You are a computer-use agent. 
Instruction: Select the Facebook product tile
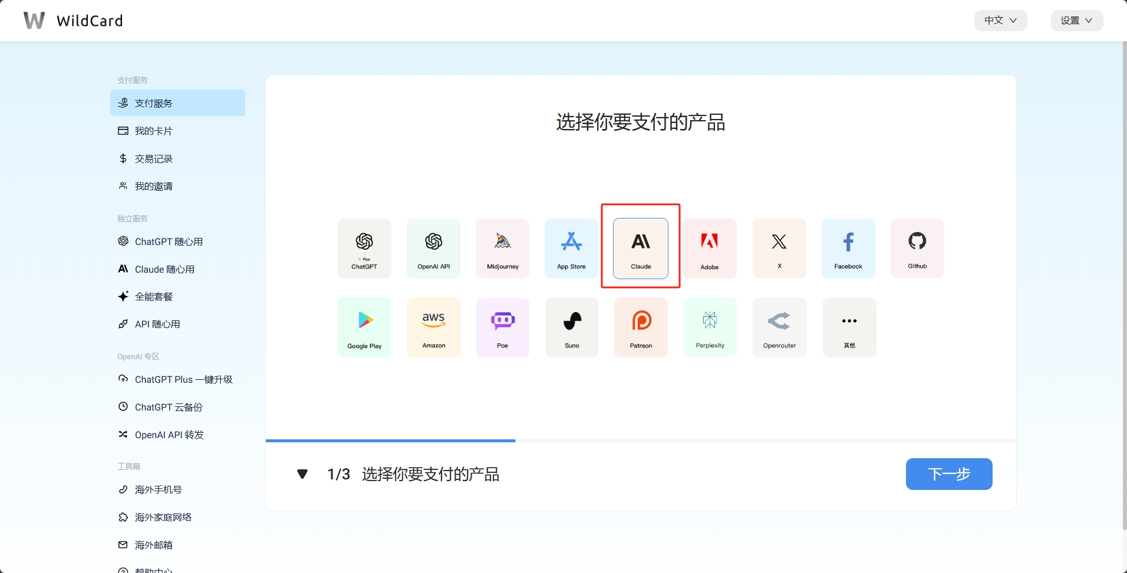[x=848, y=249]
